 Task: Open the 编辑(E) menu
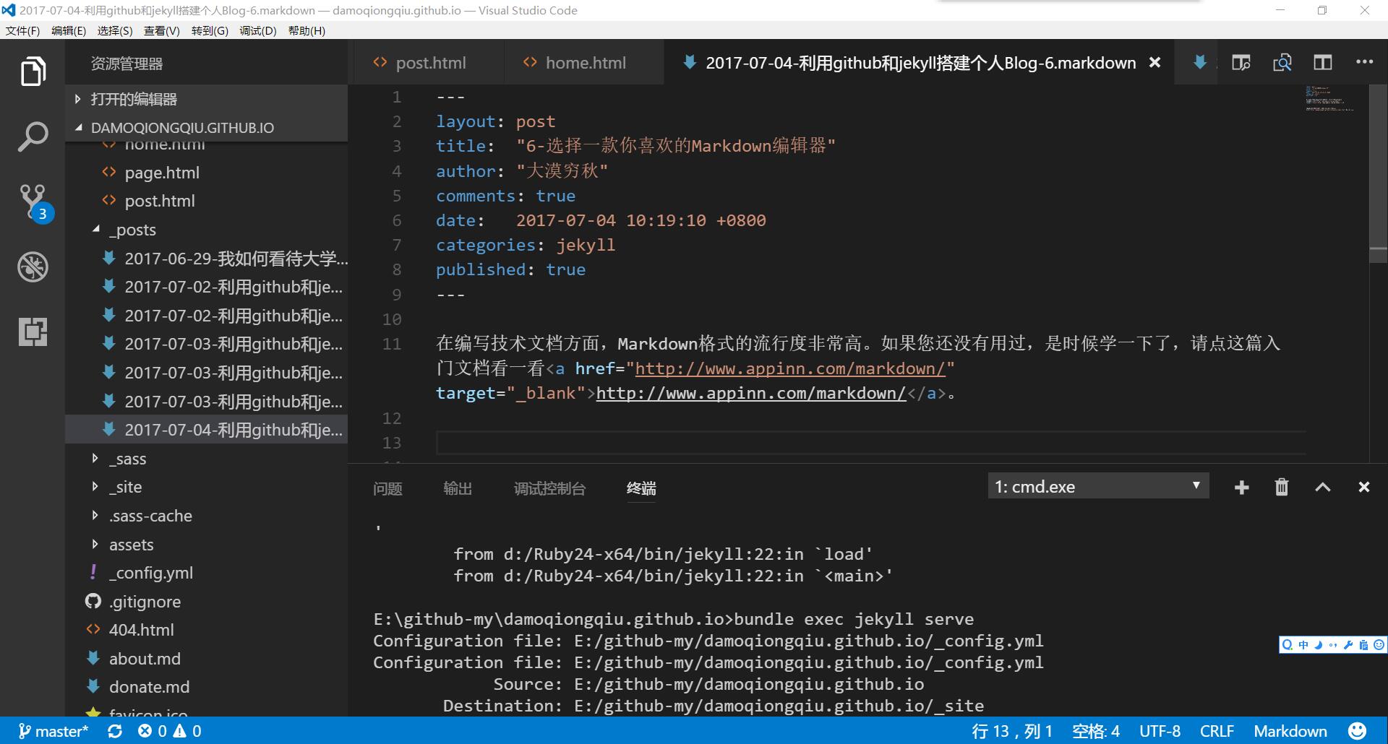[x=69, y=30]
